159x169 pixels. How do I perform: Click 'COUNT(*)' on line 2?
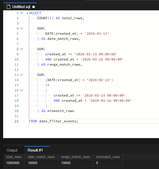[45, 18]
